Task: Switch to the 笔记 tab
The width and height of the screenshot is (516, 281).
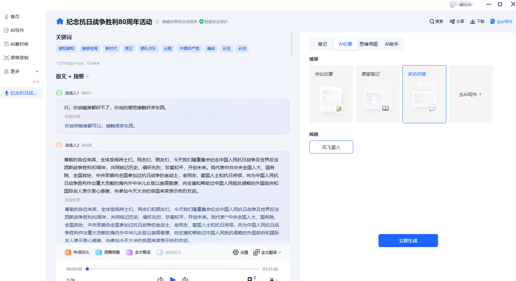Action: (x=322, y=44)
